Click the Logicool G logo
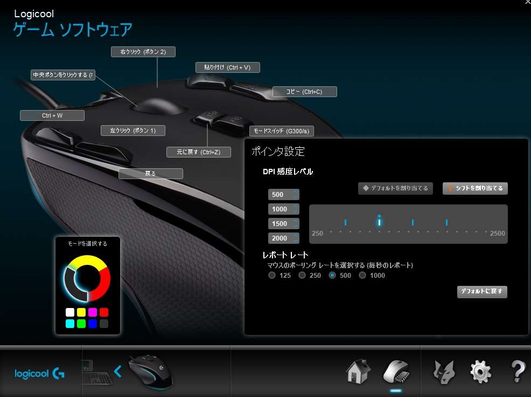 [x=39, y=373]
